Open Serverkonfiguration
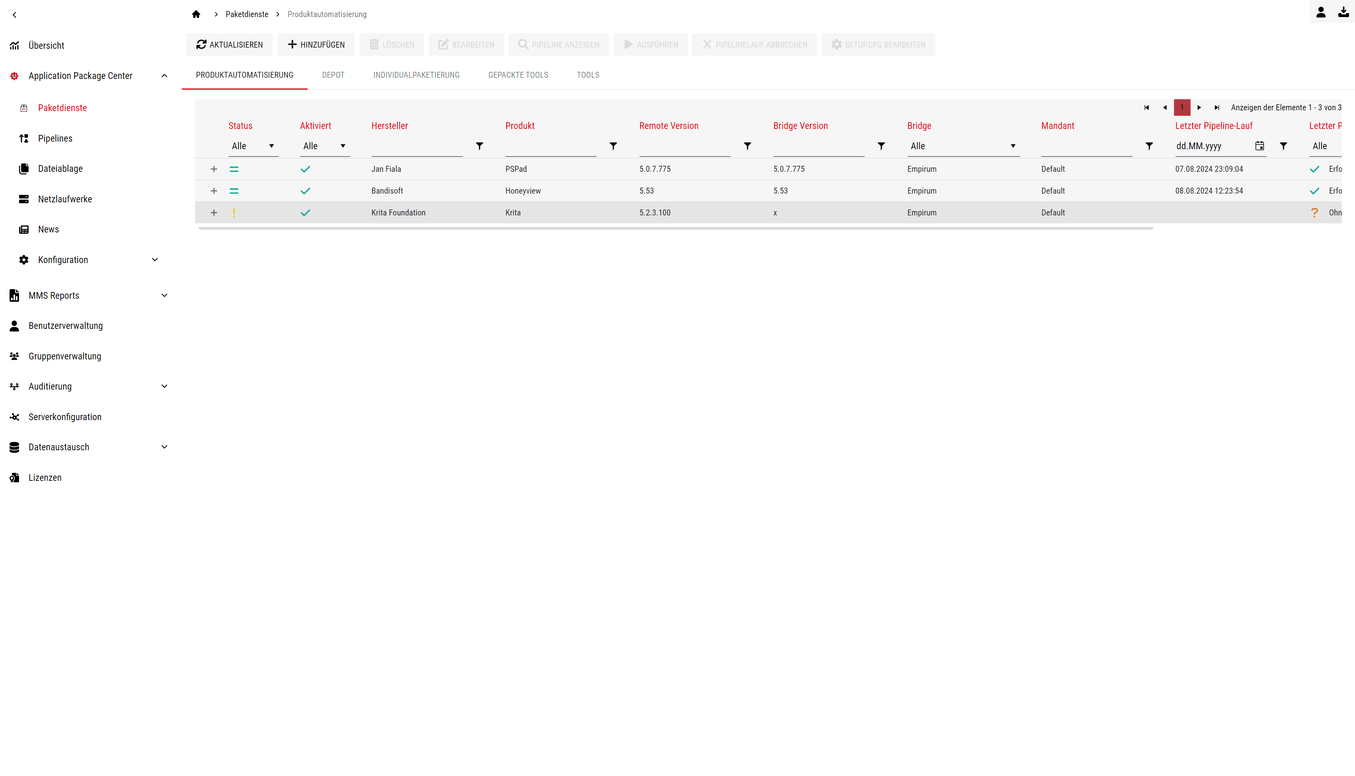The image size is (1355, 776). [65, 417]
